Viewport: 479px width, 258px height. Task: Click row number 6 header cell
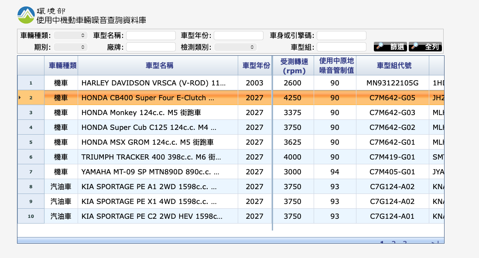coord(31,157)
